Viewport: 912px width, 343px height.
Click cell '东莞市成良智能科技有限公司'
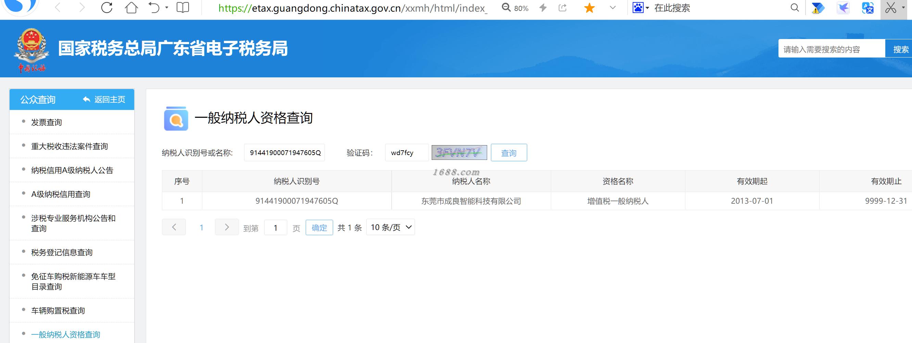pyautogui.click(x=471, y=201)
